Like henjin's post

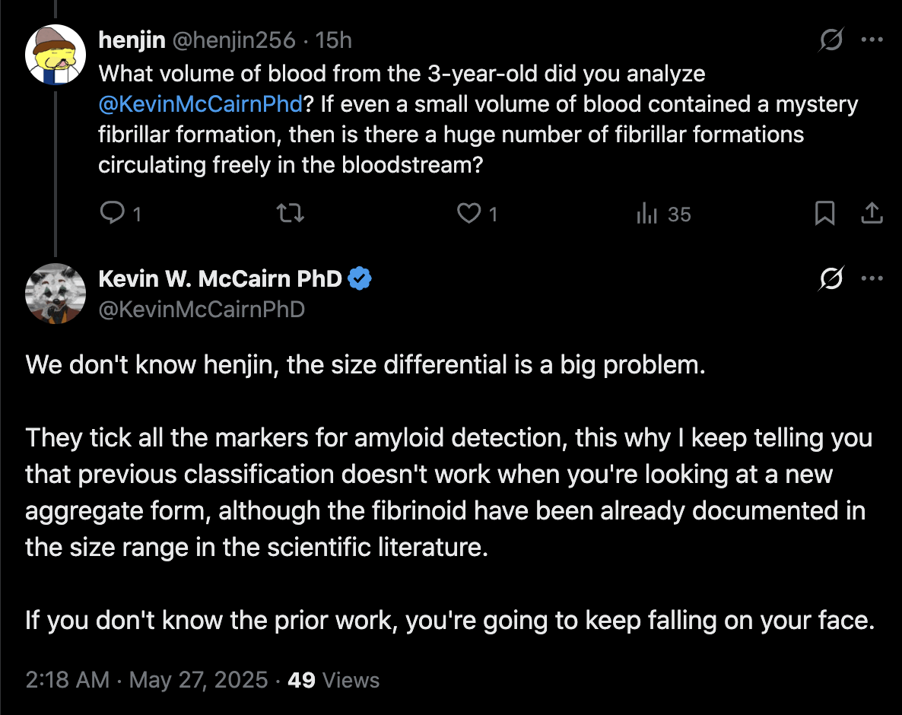point(469,214)
